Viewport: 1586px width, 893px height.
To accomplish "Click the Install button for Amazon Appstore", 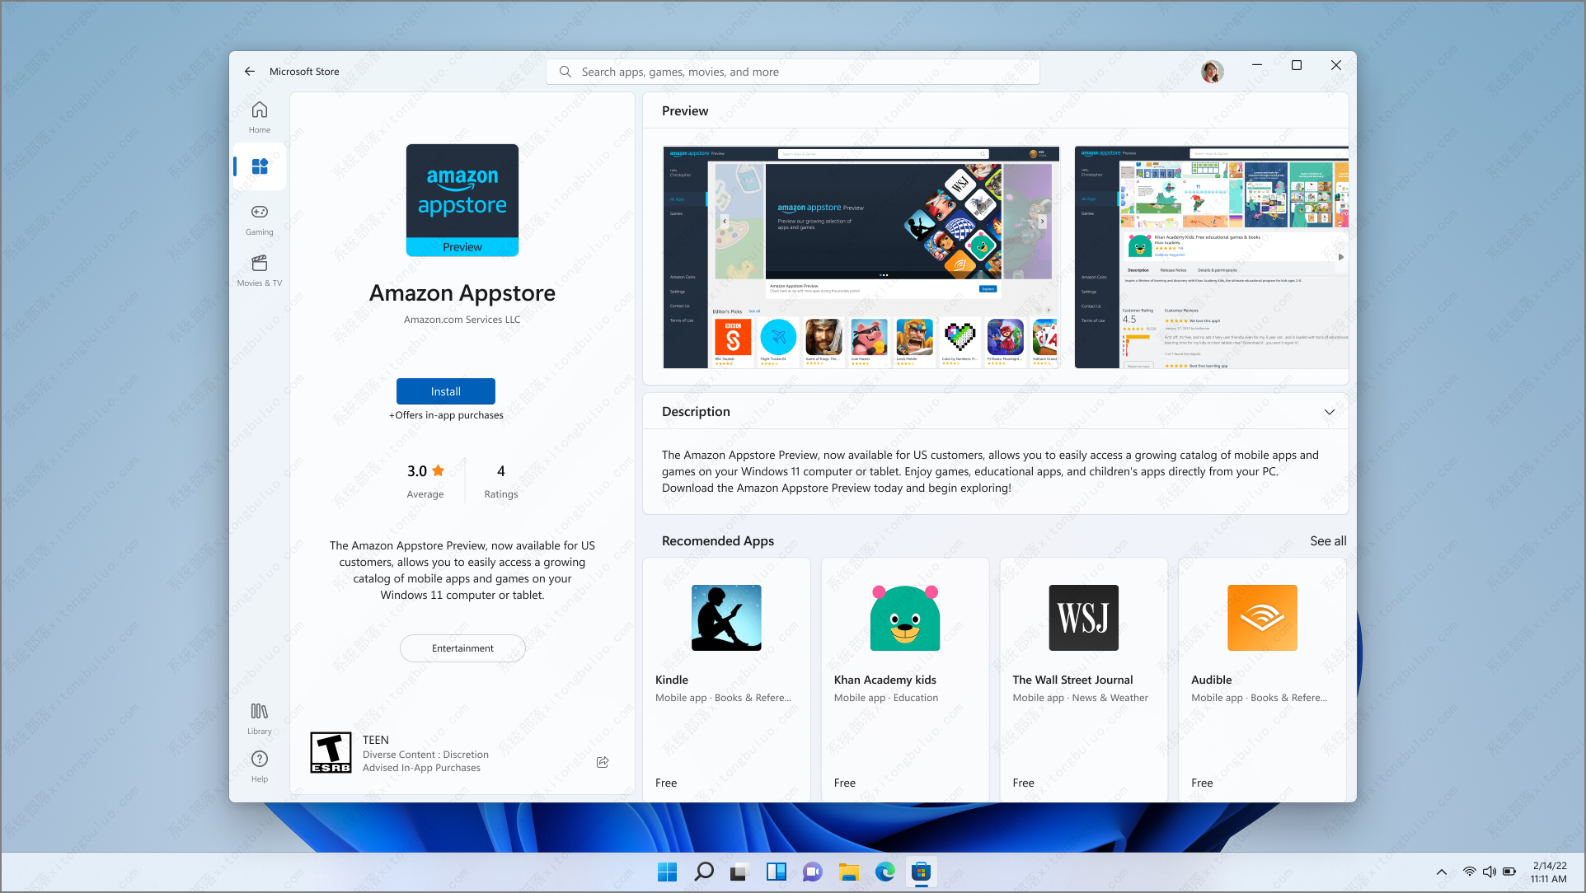I will pos(445,391).
